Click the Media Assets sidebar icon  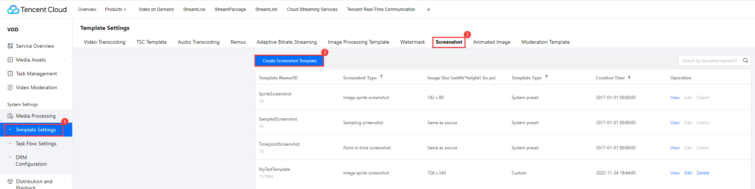pyautogui.click(x=10, y=60)
